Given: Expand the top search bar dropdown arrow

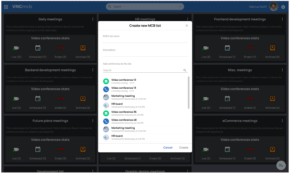Looking at the screenshot, I should tap(180, 7).
